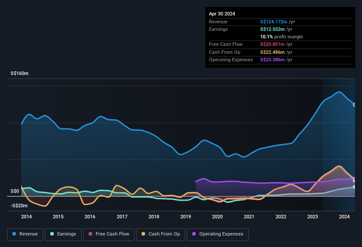
Task: Toggle the Revenue series in the legend
Action: tap(25, 234)
